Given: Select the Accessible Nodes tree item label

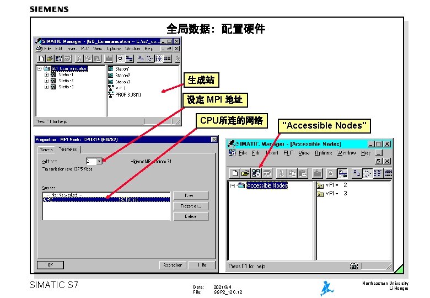Looking at the screenshot, I should point(267,186).
